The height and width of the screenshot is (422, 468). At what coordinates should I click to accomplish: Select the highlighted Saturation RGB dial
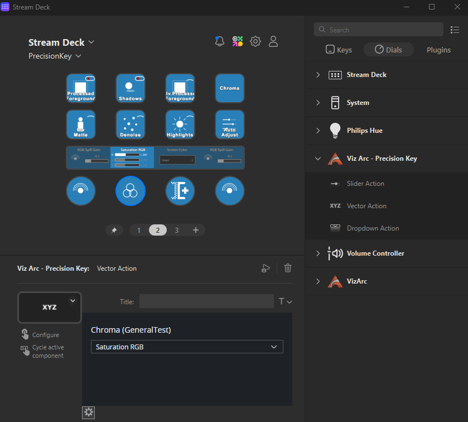pos(131,191)
